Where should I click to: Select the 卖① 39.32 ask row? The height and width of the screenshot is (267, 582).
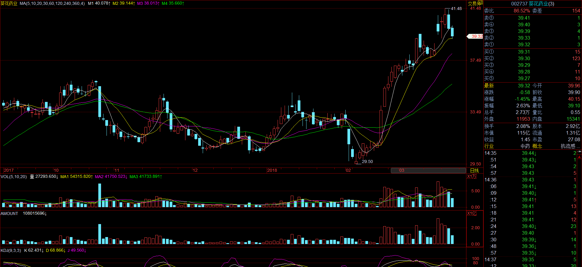[x=532, y=44]
